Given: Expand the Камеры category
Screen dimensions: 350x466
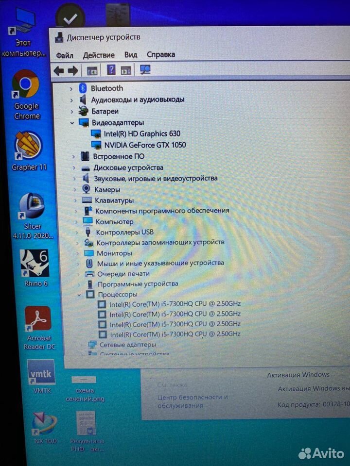Looking at the screenshot, I should click(75, 190).
